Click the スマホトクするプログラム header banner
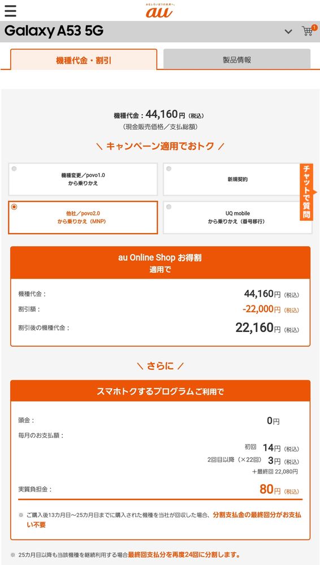320x565 pixels. tap(160, 391)
